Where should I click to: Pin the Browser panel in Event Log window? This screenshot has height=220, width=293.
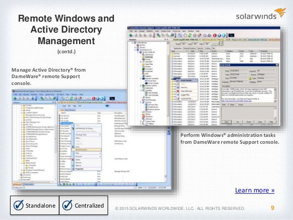[165, 39]
